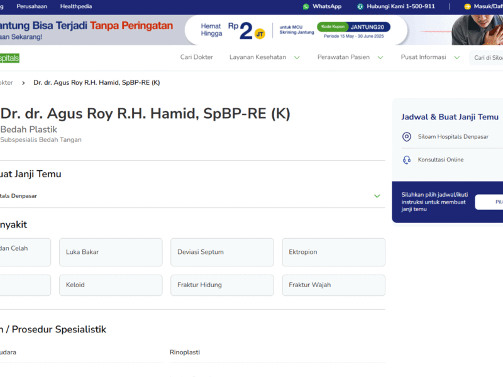Click the Cari di Siloam search field

pos(487,58)
